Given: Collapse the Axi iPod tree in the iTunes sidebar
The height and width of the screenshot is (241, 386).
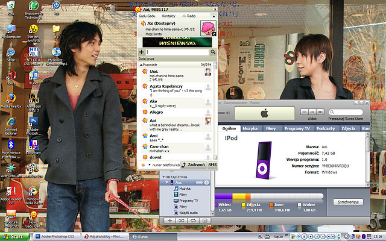Looking at the screenshot, I should 167,183.
